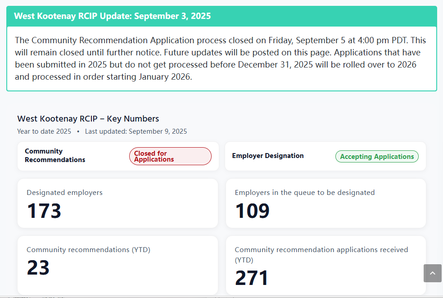Click the Closed for Applications badge
This screenshot has height=298, width=443.
pyautogui.click(x=170, y=156)
